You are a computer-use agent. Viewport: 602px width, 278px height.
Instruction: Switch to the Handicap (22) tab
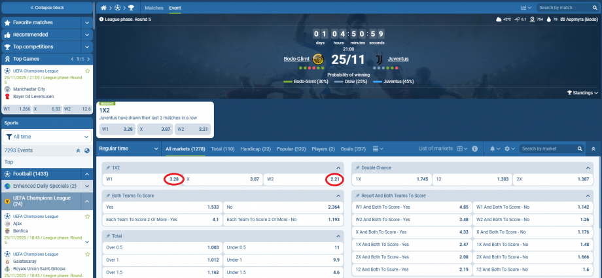pos(256,149)
